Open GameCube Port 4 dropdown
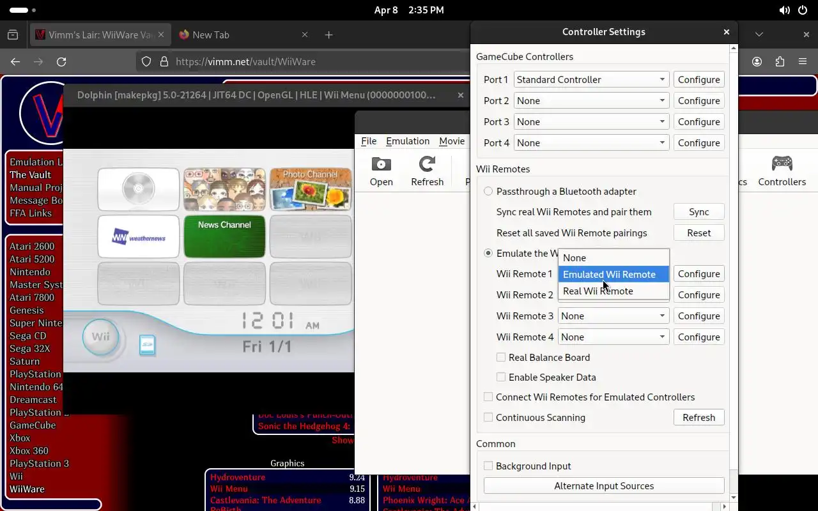Viewport: 818px width, 511px height. (591, 142)
